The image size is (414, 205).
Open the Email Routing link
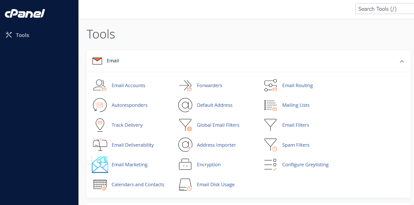coord(297,85)
